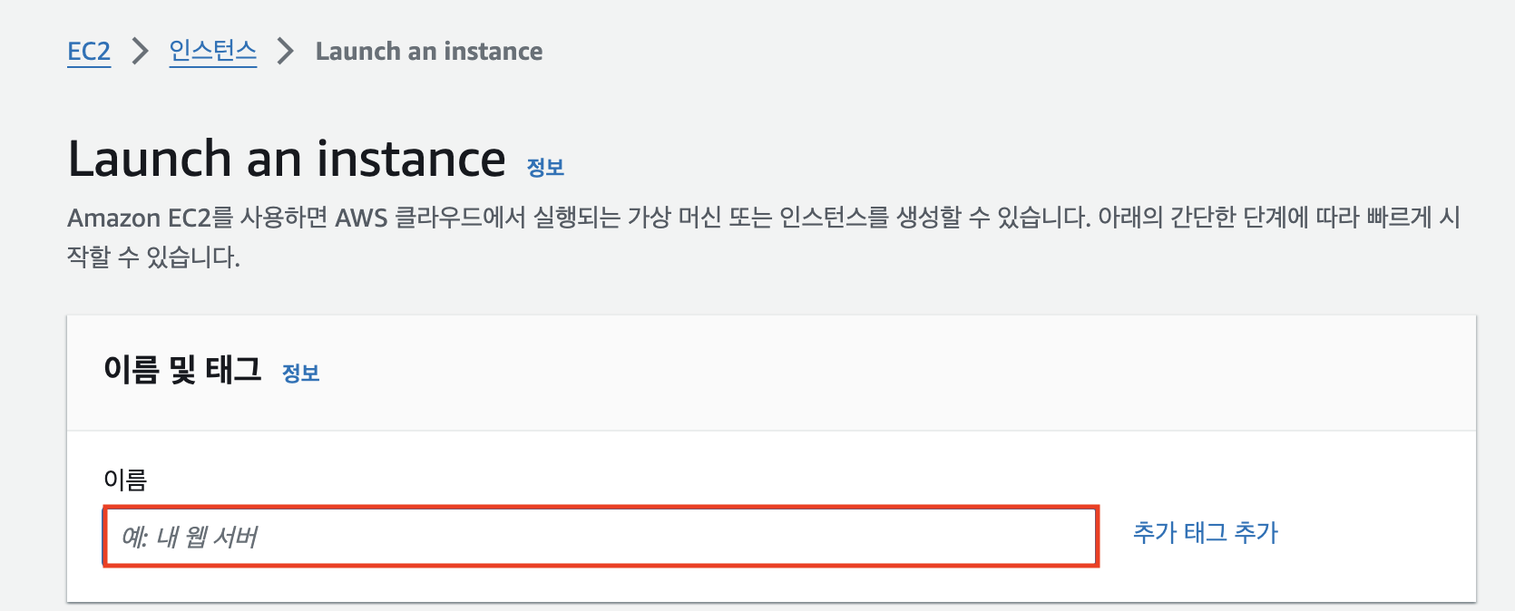1515x611 pixels.
Task: Click 정보 next to the Launch an instance heading
Action: coord(545,166)
